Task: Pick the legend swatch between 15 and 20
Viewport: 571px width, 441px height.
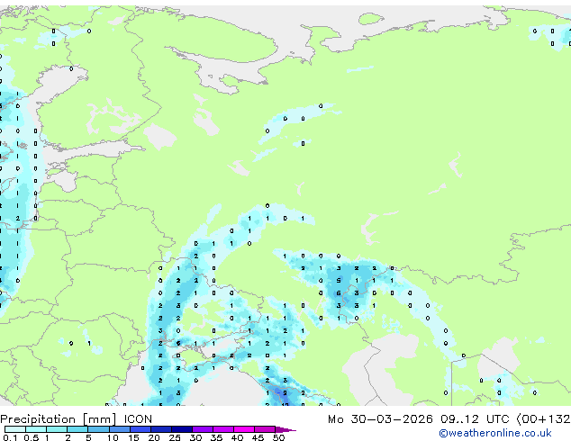Action: pos(140,429)
